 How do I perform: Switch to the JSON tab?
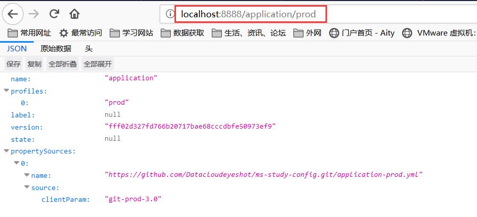[17, 48]
